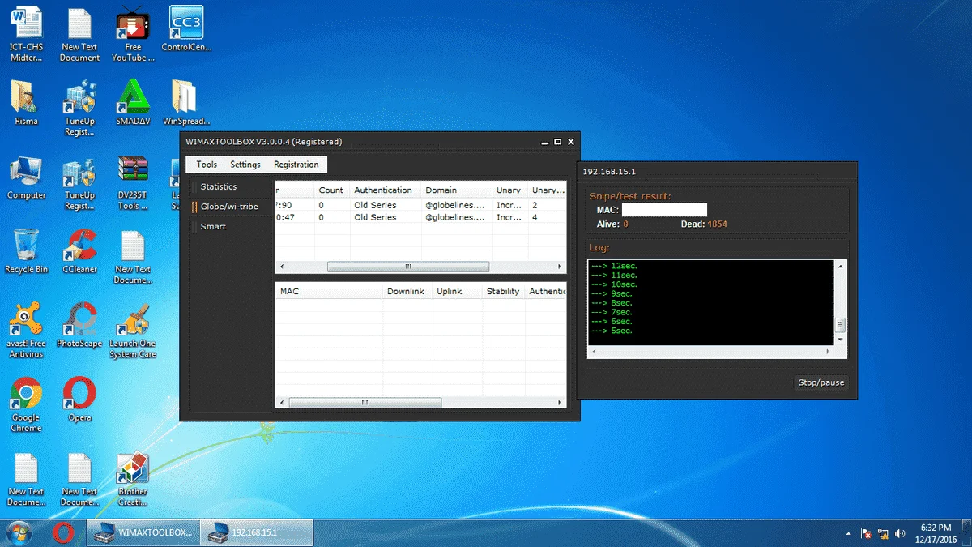Select the Smart sidebar tab

(x=229, y=227)
